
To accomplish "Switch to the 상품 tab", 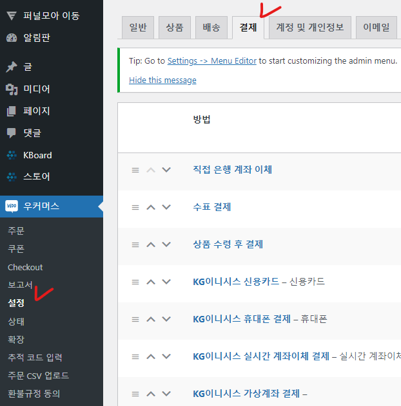I will click(175, 28).
